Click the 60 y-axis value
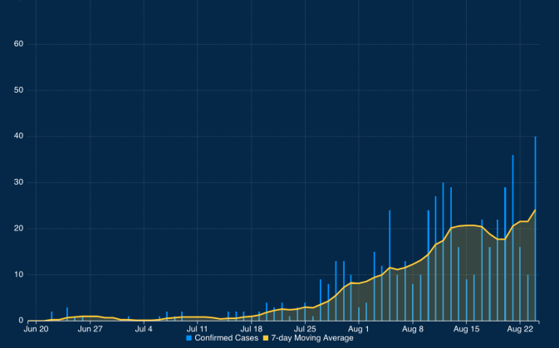This screenshot has height=348, width=559. pyautogui.click(x=18, y=44)
